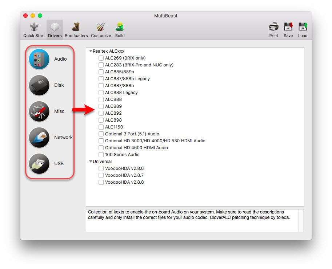This screenshot has height=269, width=332.
Task: Enable ALC887/888b Legacy checkbox
Action: [x=101, y=79]
